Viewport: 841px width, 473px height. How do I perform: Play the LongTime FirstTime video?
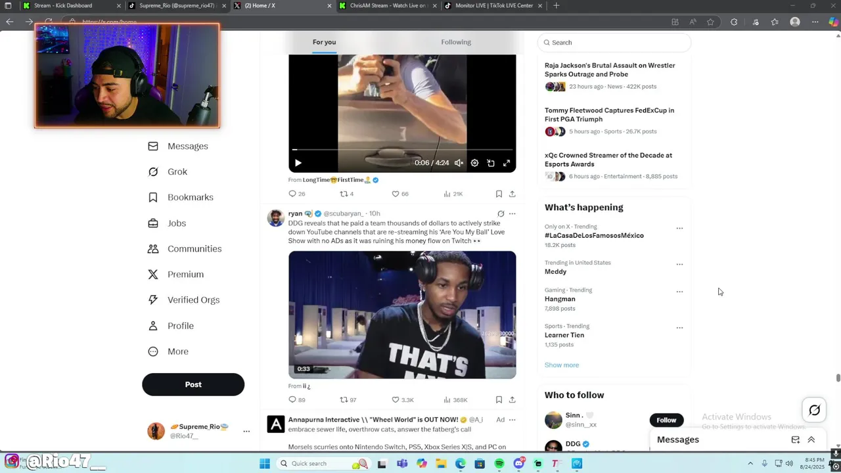(298, 163)
